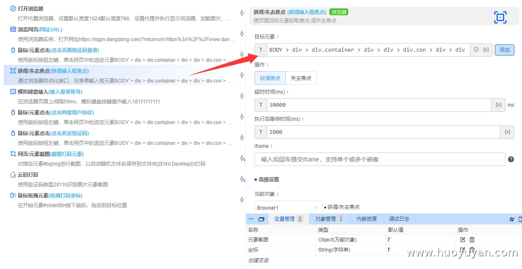Click the blue (输入登录账号) step label
This screenshot has width=522, height=269.
65,92
